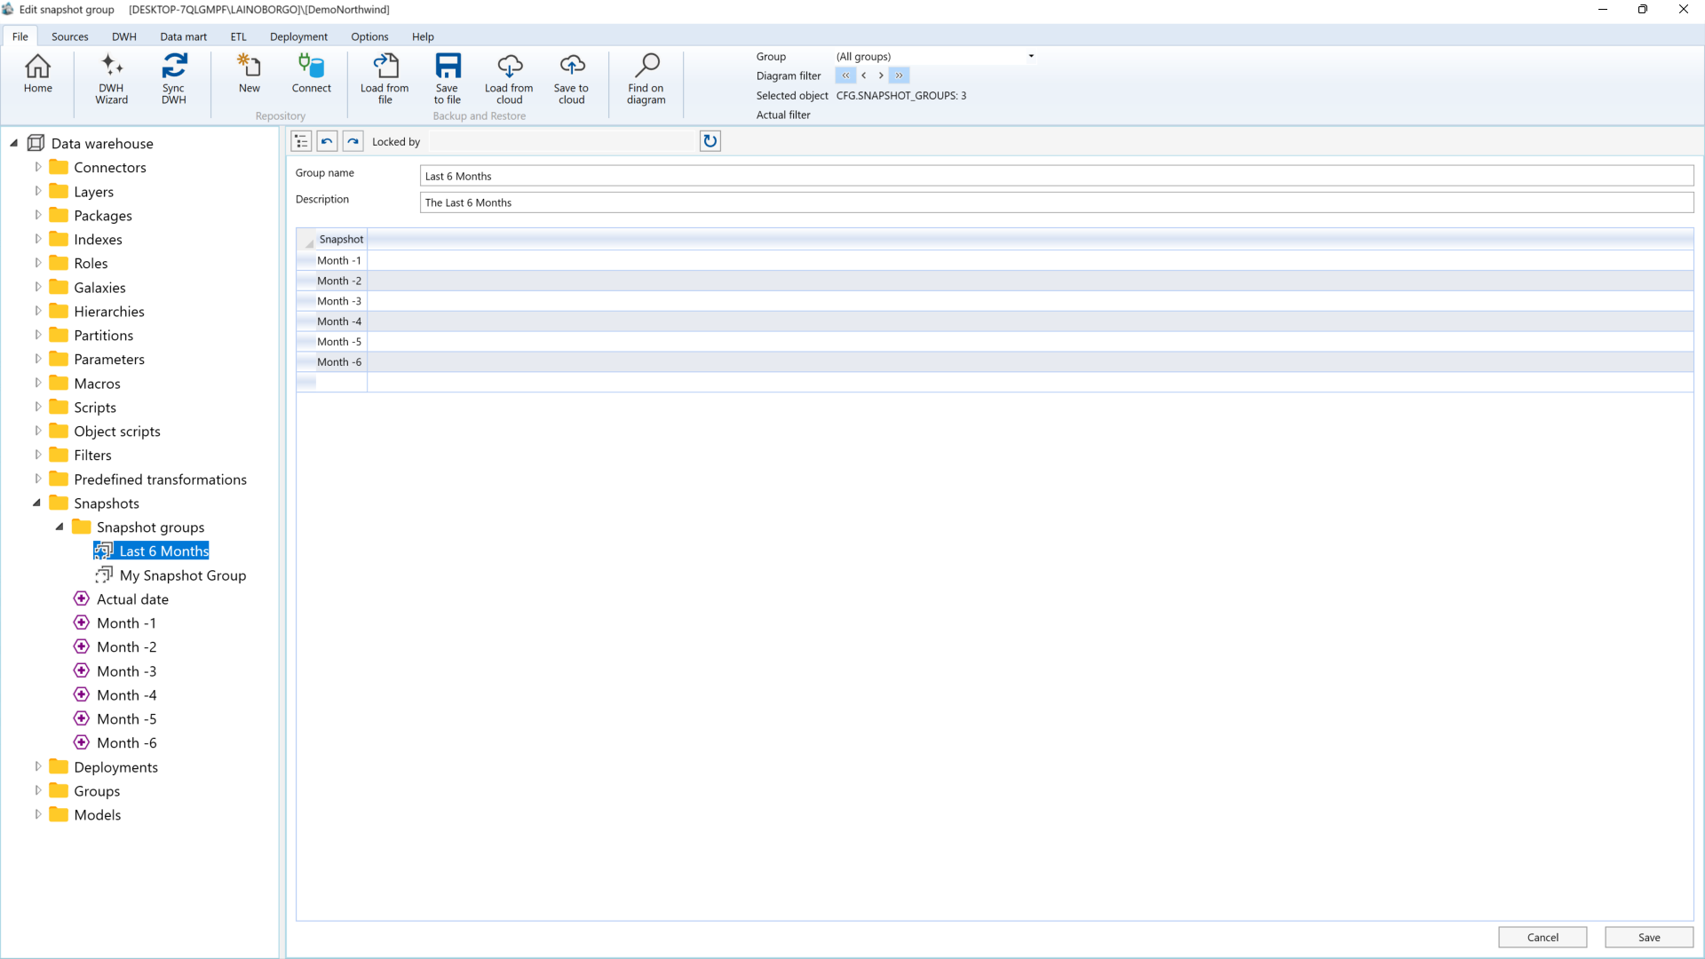This screenshot has height=959, width=1705.
Task: Click the redo arrow in editor toolbar
Action: (x=353, y=141)
